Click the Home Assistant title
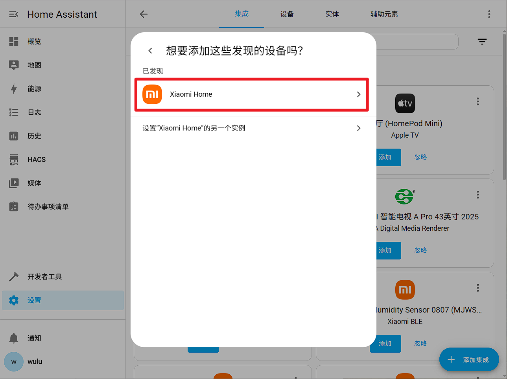Viewport: 507px width, 379px height. (62, 15)
